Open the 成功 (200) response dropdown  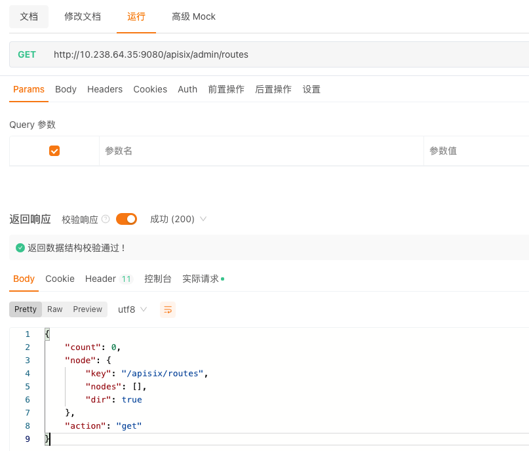click(x=178, y=219)
